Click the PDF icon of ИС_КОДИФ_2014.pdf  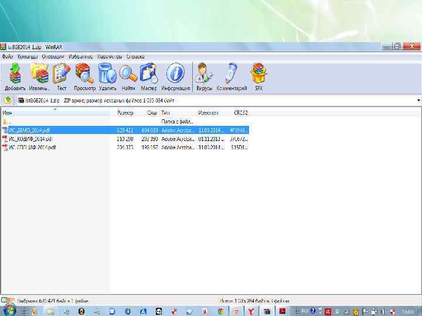5,139
